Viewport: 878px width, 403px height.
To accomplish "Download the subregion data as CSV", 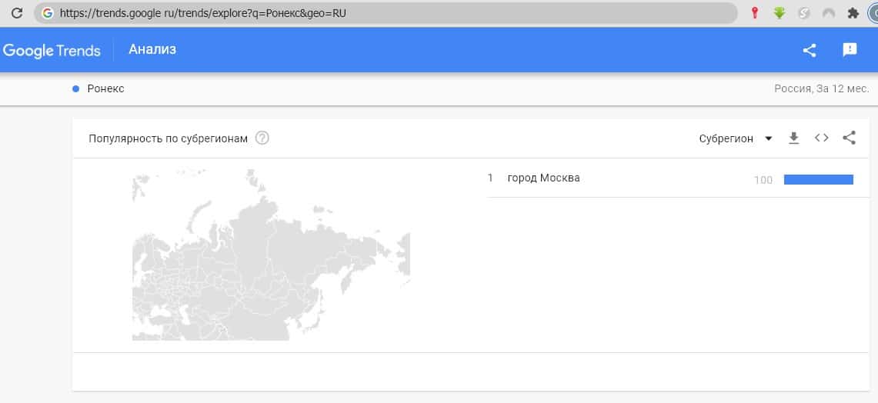I will pyautogui.click(x=794, y=138).
